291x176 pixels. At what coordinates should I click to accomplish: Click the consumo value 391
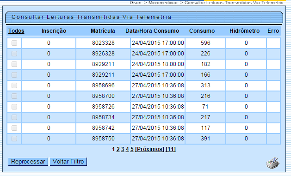(x=205, y=139)
